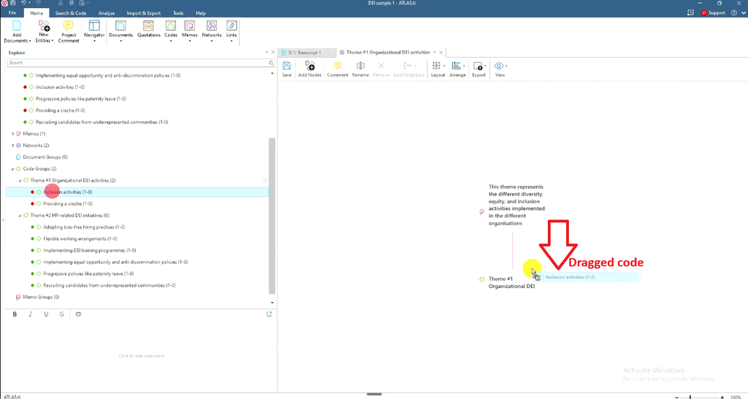Click the Rename node icon
The image size is (748, 399).
[360, 66]
